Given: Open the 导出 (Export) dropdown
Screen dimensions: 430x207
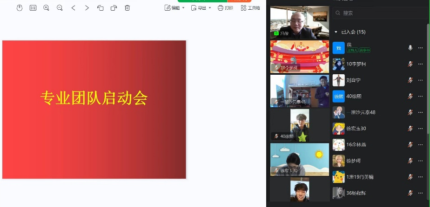Looking at the screenshot, I should coord(201,8).
